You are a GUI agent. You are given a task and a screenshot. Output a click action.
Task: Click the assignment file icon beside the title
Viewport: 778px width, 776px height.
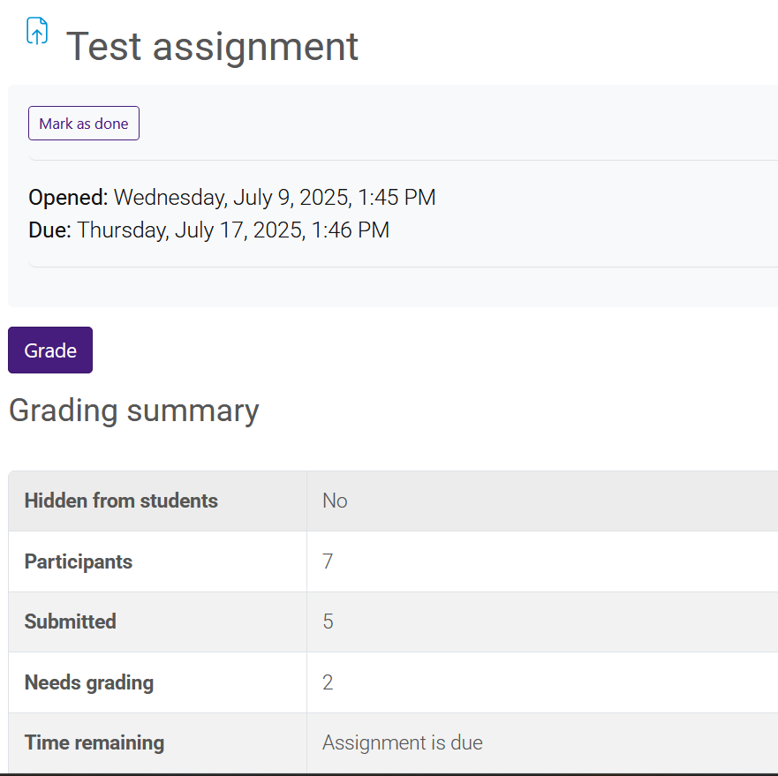click(x=36, y=31)
